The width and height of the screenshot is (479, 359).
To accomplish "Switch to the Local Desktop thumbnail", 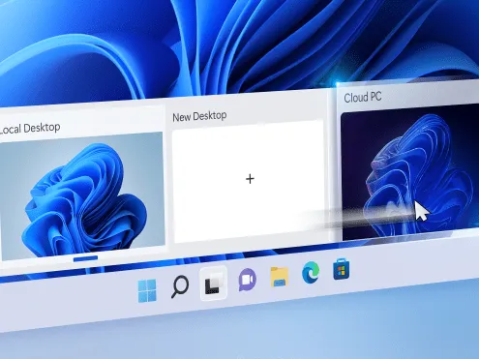I will point(82,195).
